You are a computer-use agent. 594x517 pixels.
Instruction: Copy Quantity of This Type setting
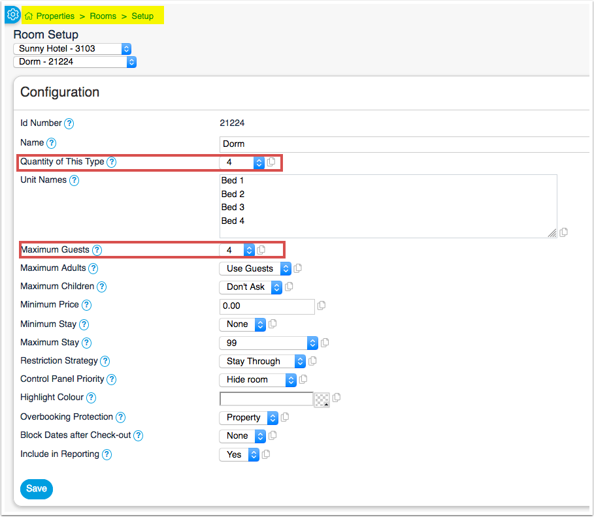pos(271,162)
